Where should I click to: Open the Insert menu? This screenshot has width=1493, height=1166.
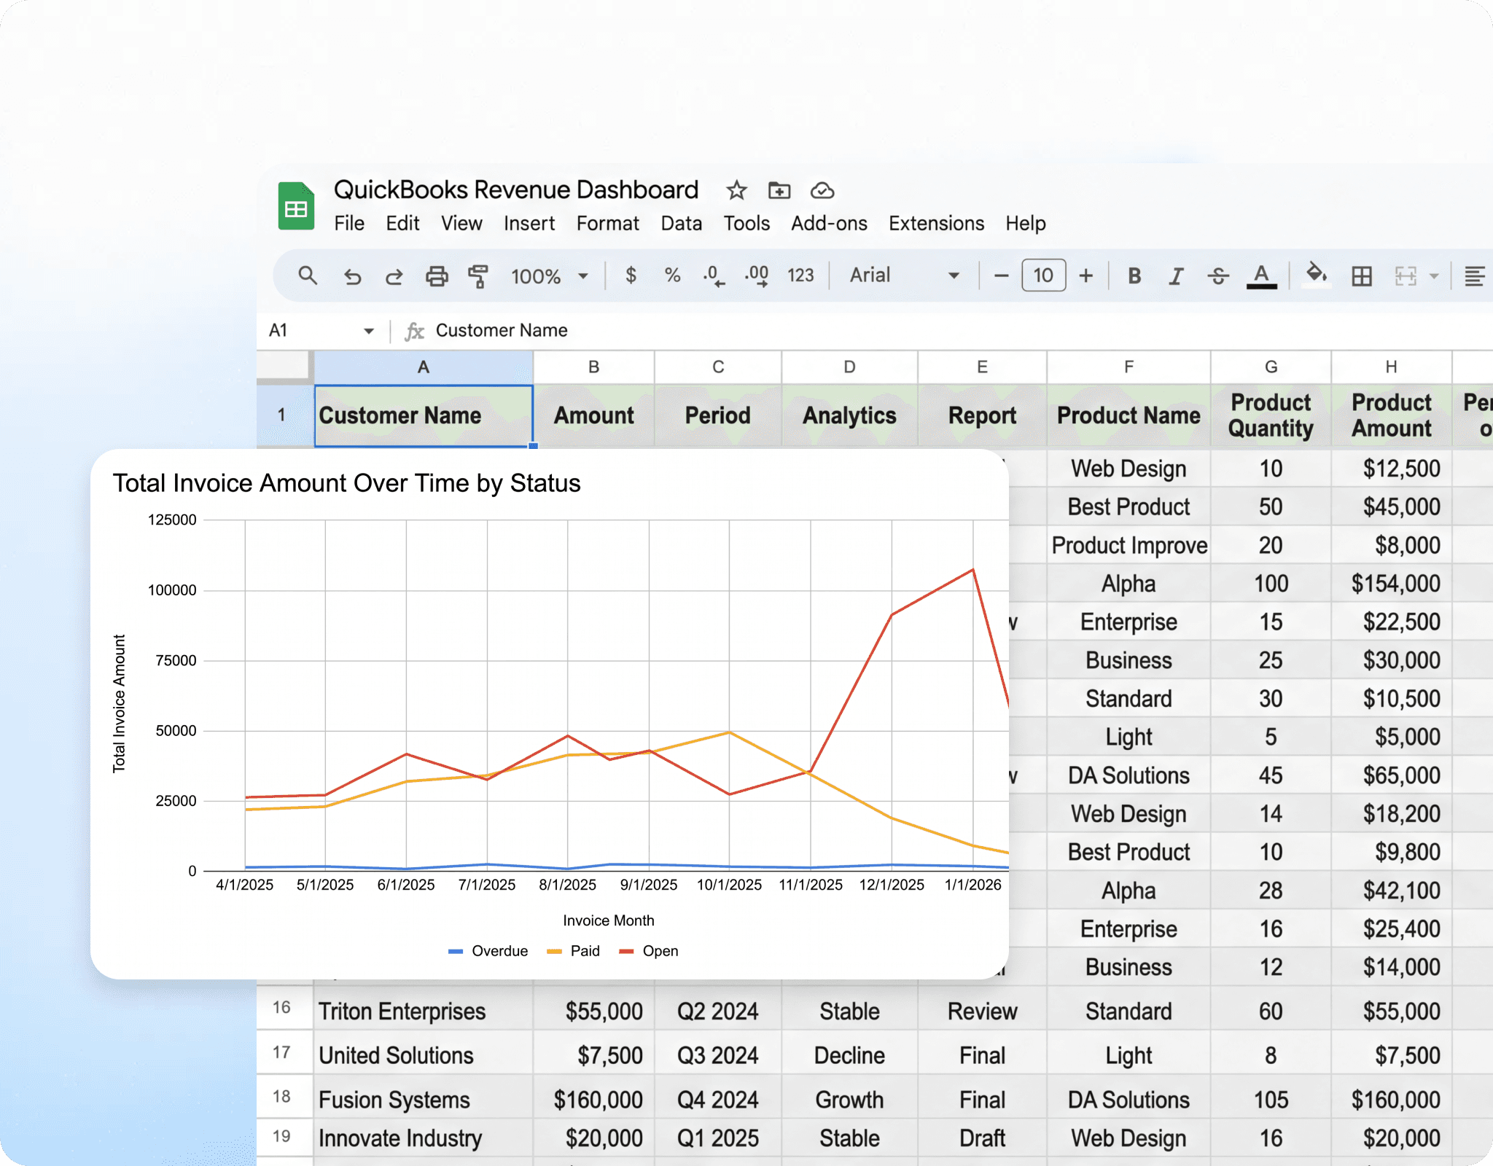[x=529, y=223]
